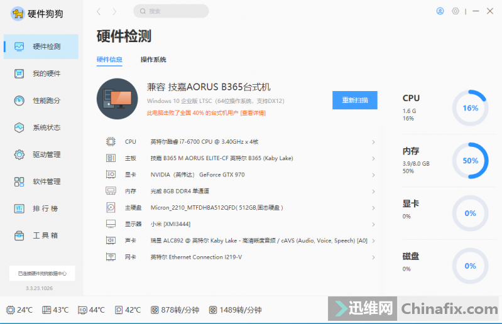Click the 内存 50% usage ring
The width and height of the screenshot is (502, 324).
(x=470, y=161)
